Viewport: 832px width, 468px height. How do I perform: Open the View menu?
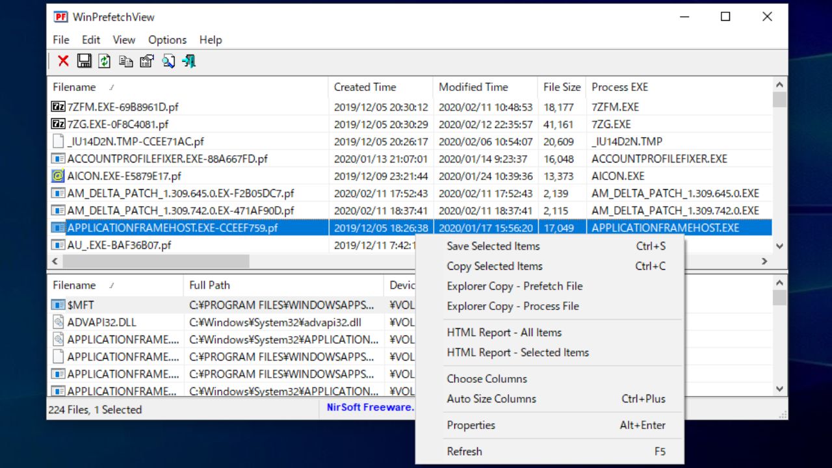(124, 40)
